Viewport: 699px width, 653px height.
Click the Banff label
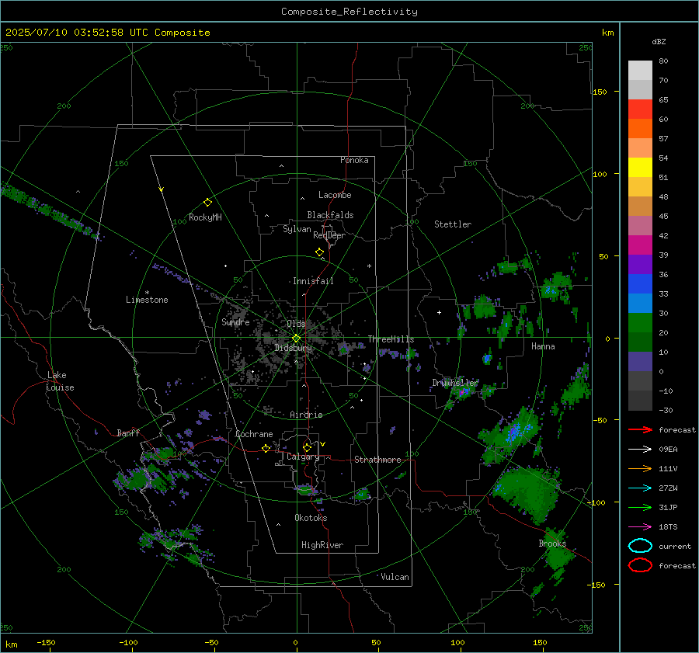[x=128, y=433]
